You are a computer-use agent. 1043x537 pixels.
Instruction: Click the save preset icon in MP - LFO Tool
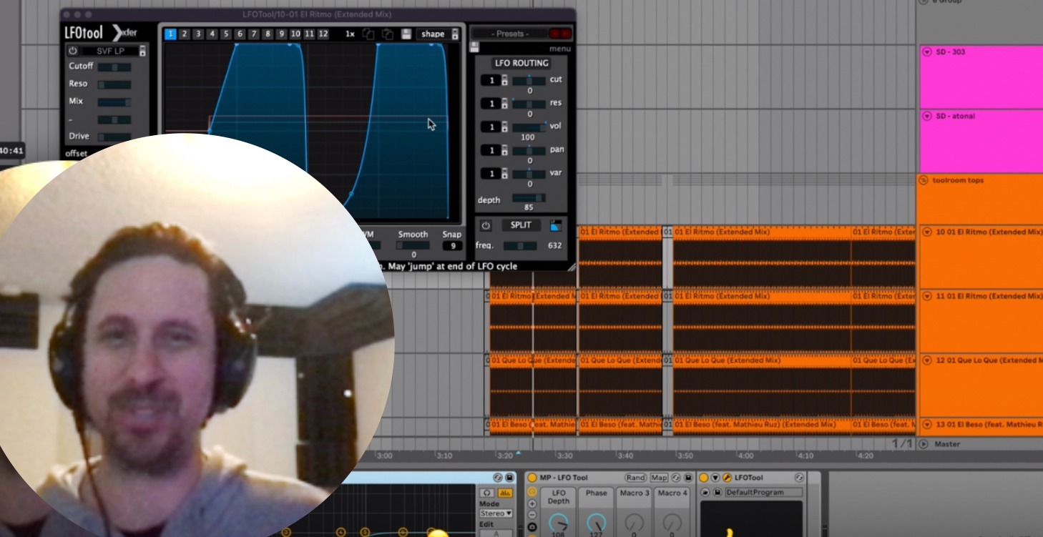pyautogui.click(x=687, y=478)
